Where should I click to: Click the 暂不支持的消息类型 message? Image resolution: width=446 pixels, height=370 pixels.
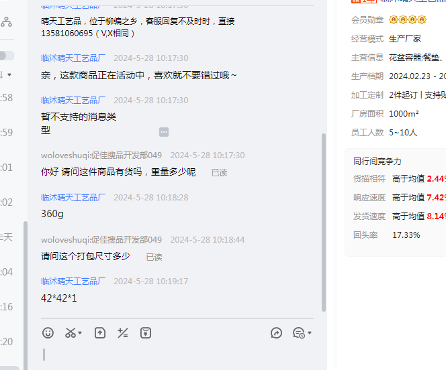pyautogui.click(x=79, y=123)
